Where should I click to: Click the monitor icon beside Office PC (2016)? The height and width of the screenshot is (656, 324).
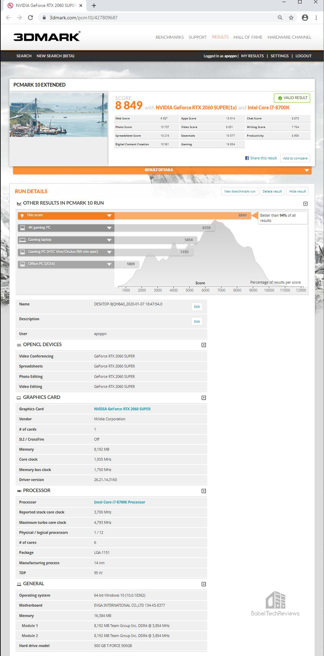click(x=22, y=264)
